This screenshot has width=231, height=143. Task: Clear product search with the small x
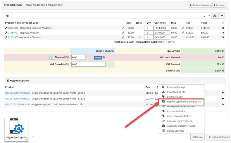point(204,16)
